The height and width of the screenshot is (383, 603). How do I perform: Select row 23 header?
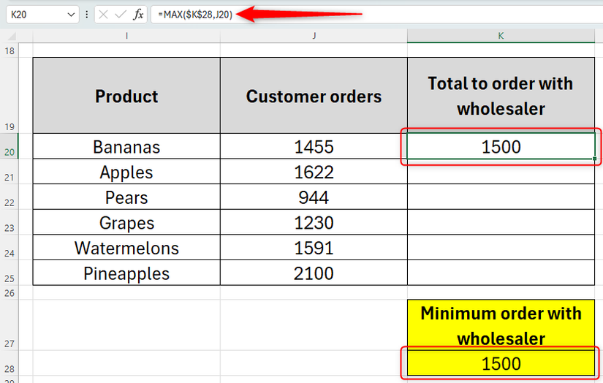pyautogui.click(x=10, y=222)
